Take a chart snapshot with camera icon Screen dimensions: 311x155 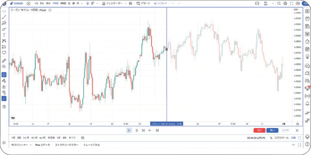[297, 3]
